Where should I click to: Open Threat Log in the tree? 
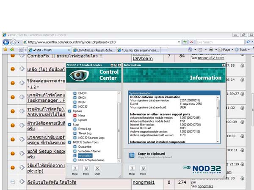[x=85, y=133]
